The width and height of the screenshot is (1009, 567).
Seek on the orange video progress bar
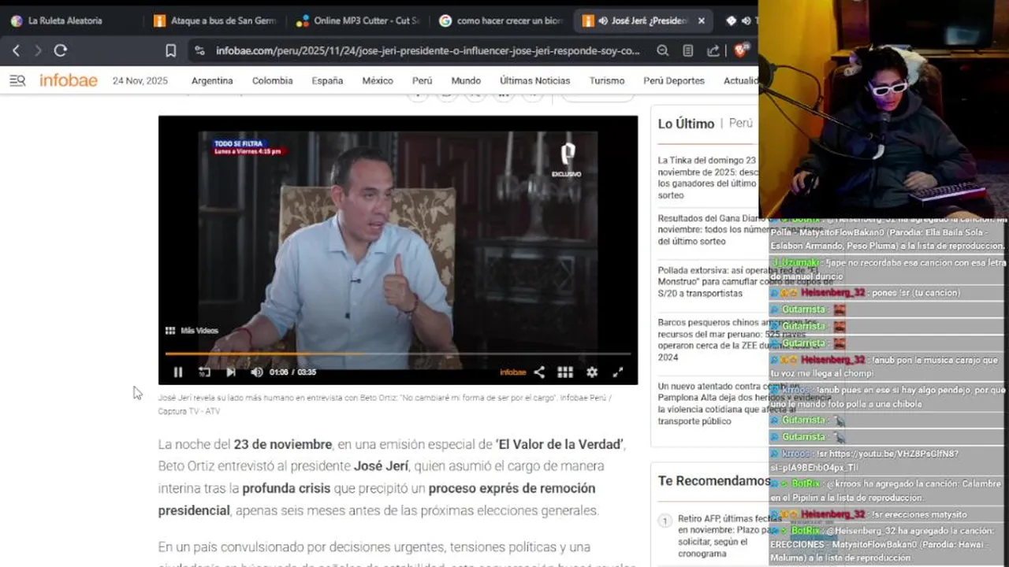tap(398, 354)
